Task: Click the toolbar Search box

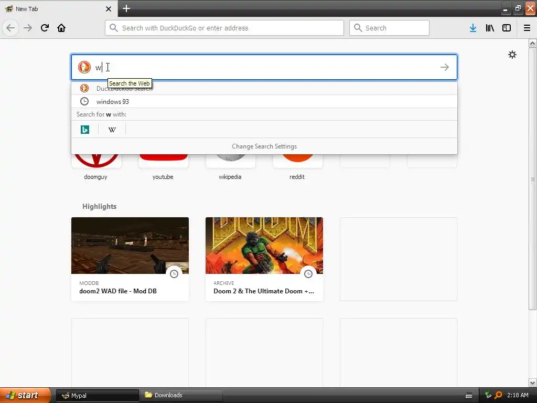Action: point(390,28)
